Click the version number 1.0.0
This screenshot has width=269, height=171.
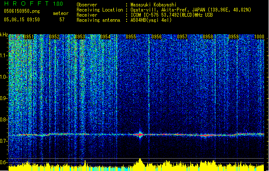tap(58, 4)
